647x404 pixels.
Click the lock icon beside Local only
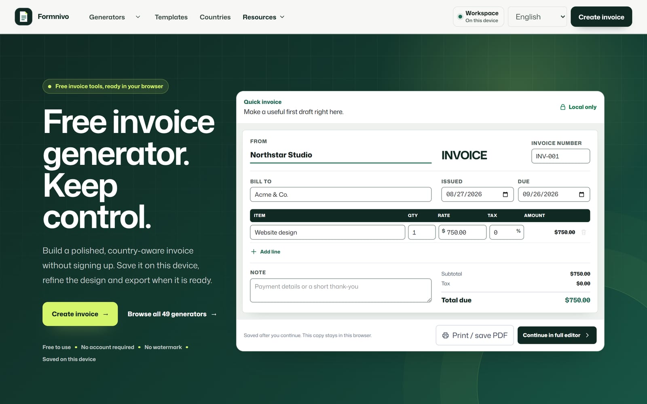click(x=562, y=107)
